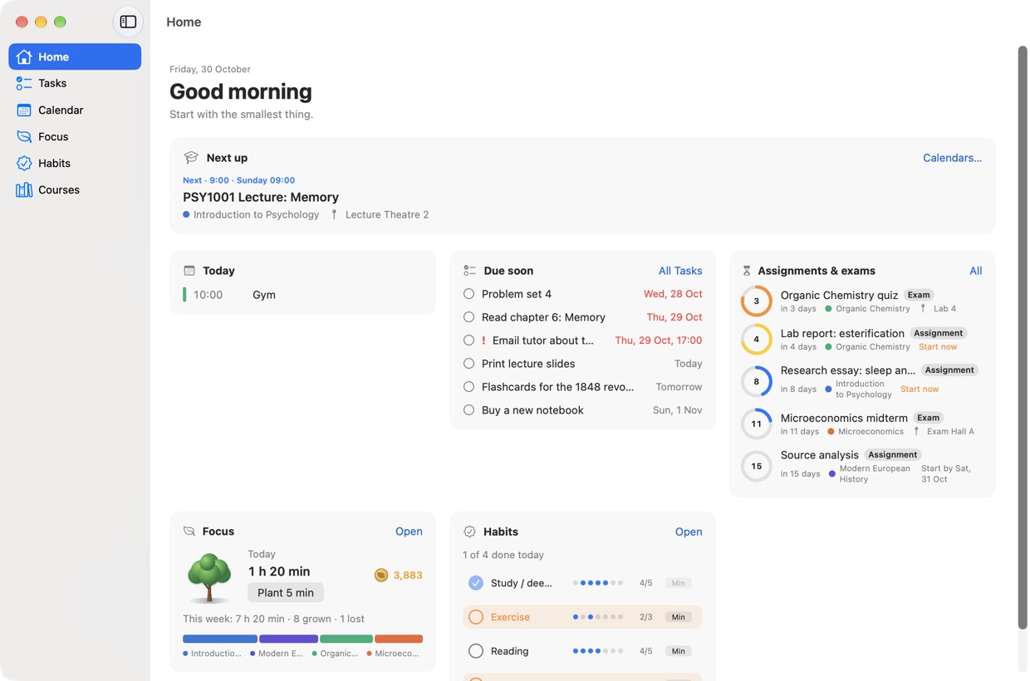Image resolution: width=1030 pixels, height=681 pixels.
Task: Click the vertical scrollbar on the right
Action: point(1023,337)
